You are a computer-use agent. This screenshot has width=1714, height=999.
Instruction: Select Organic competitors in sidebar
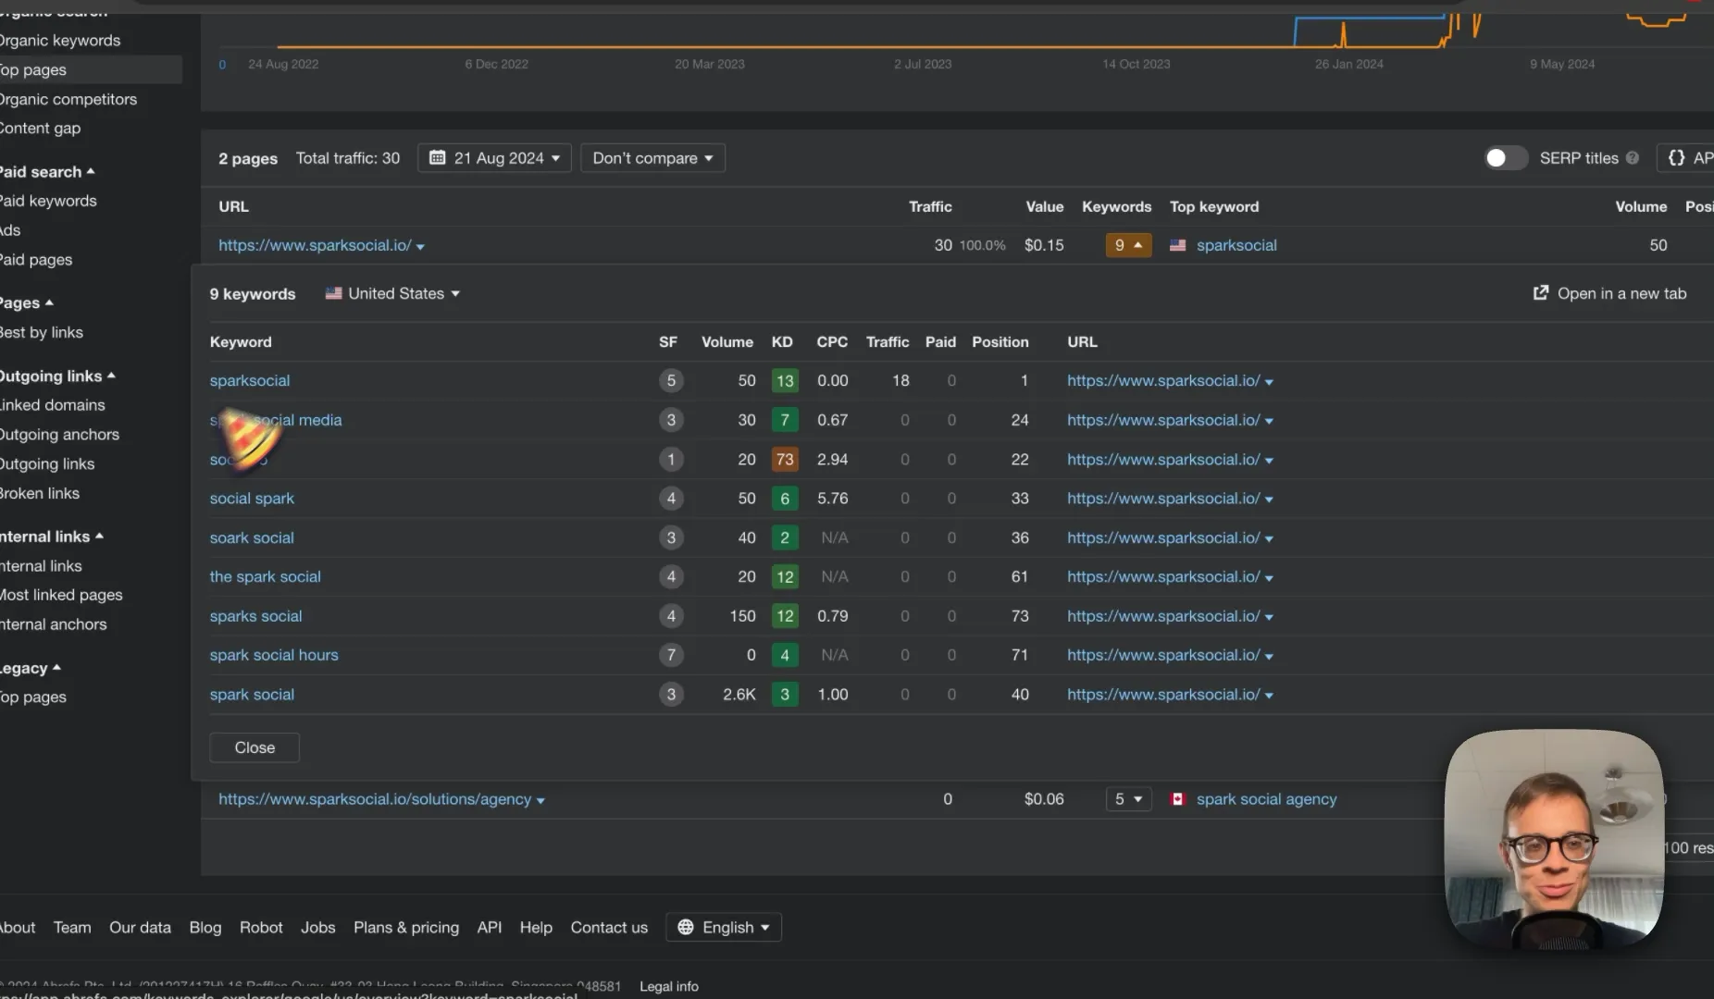(68, 99)
